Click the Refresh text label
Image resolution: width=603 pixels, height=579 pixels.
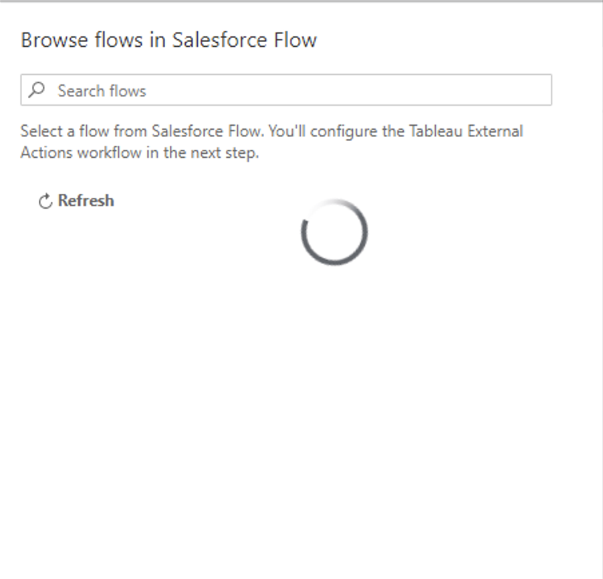coord(86,201)
